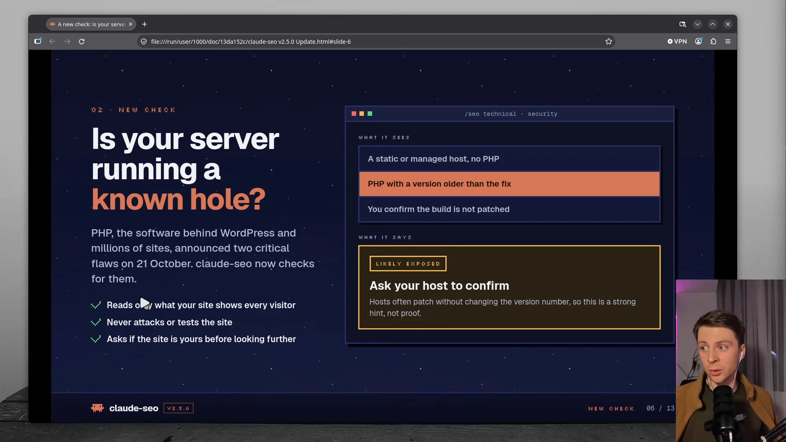
Task: Click 'Ask your host to confirm' heading
Action: (439, 286)
